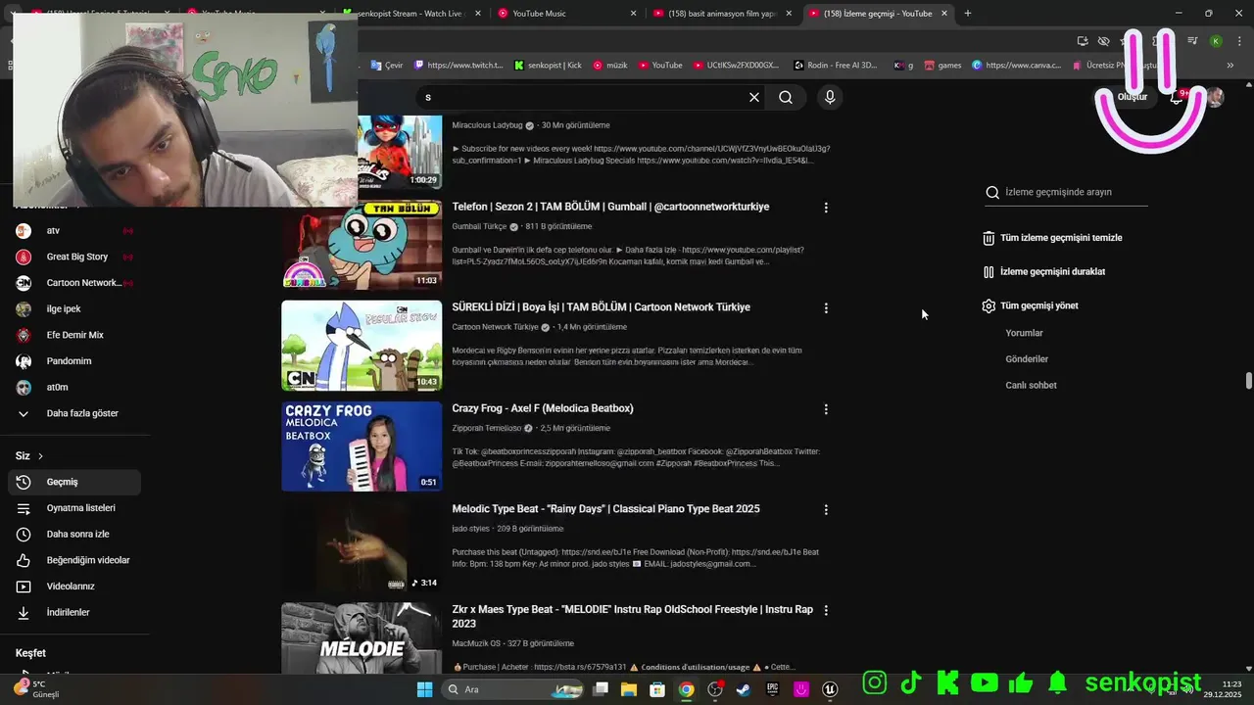Play the Regular Show Boya İşi thumbnail
1254x705 pixels.
click(x=362, y=346)
